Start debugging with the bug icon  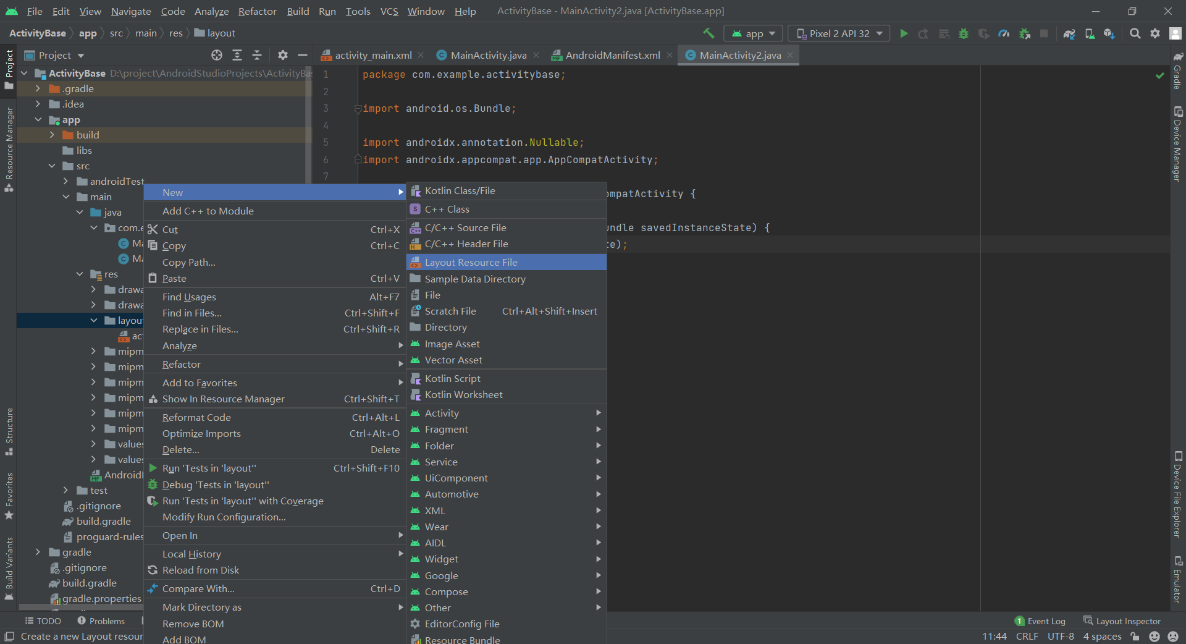[964, 33]
